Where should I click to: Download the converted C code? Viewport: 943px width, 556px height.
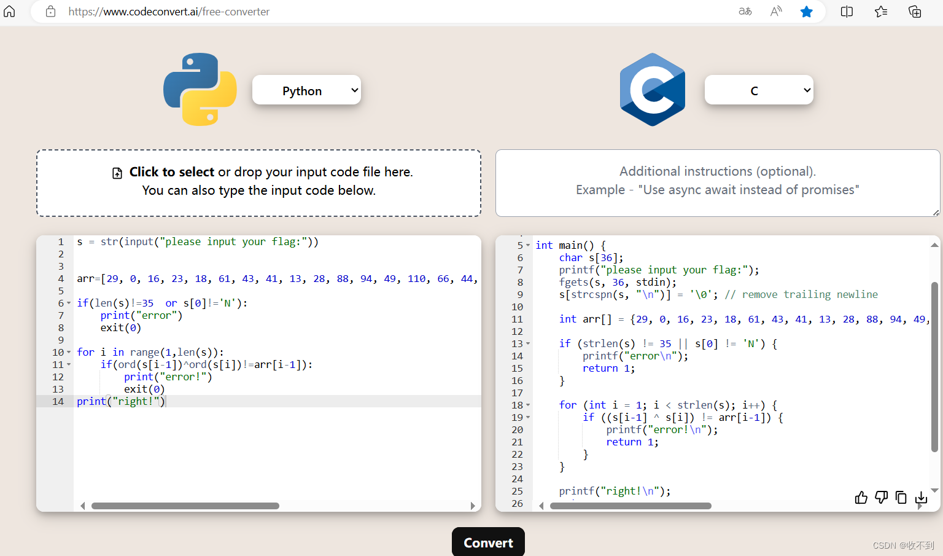921,498
